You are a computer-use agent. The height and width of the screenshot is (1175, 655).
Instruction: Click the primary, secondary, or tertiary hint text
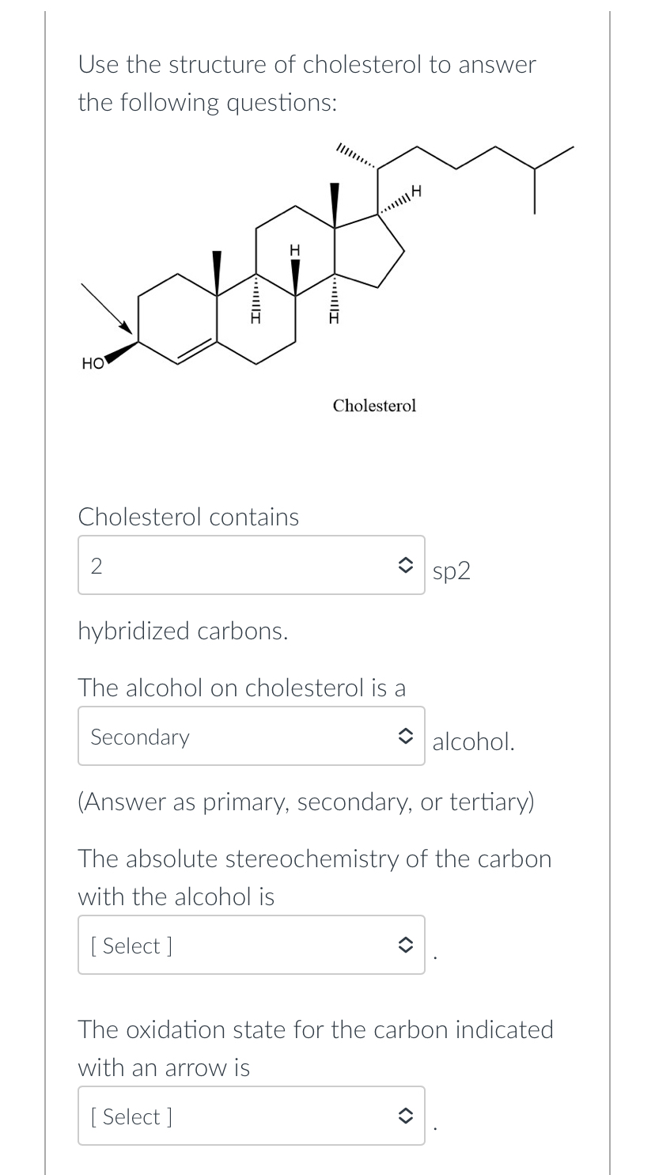pos(306,801)
